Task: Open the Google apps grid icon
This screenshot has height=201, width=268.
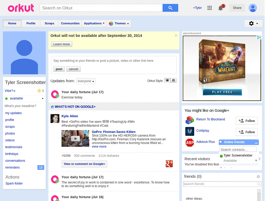Action: (x=210, y=8)
